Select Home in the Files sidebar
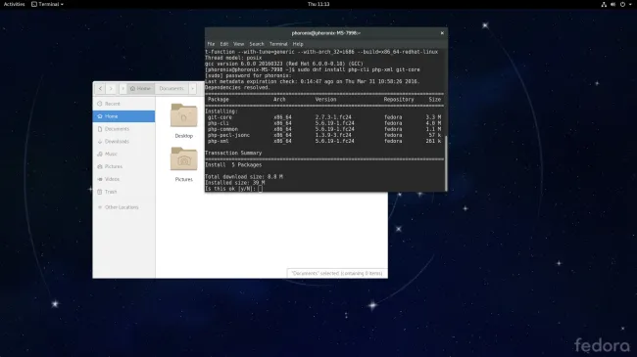The height and width of the screenshot is (357, 637). (x=123, y=116)
